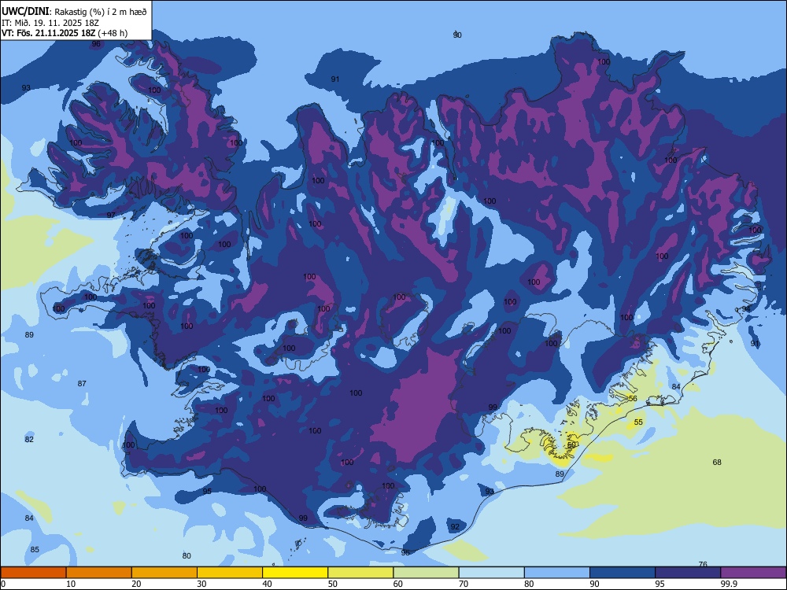The image size is (787, 590).
Task: Click the pale blue 70–80 legend swatch
Action: 492,573
